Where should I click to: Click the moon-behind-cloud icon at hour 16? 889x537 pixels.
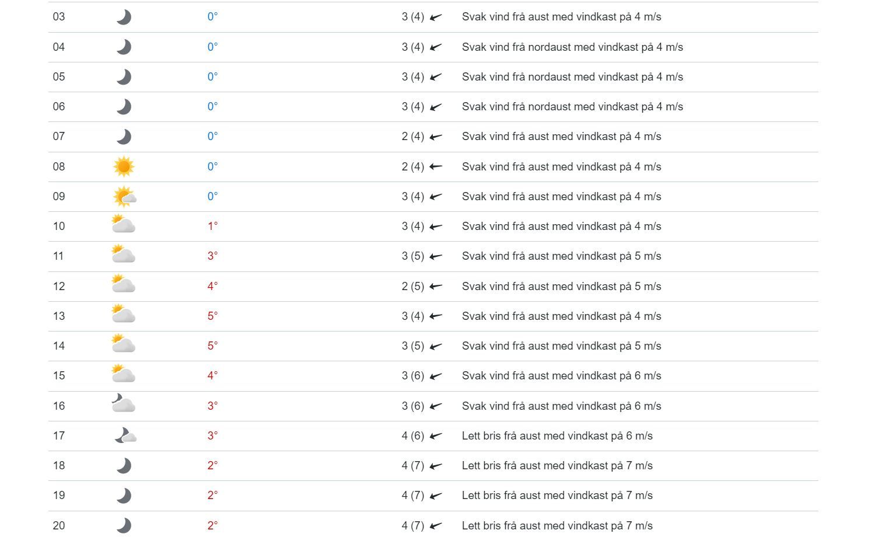click(123, 404)
